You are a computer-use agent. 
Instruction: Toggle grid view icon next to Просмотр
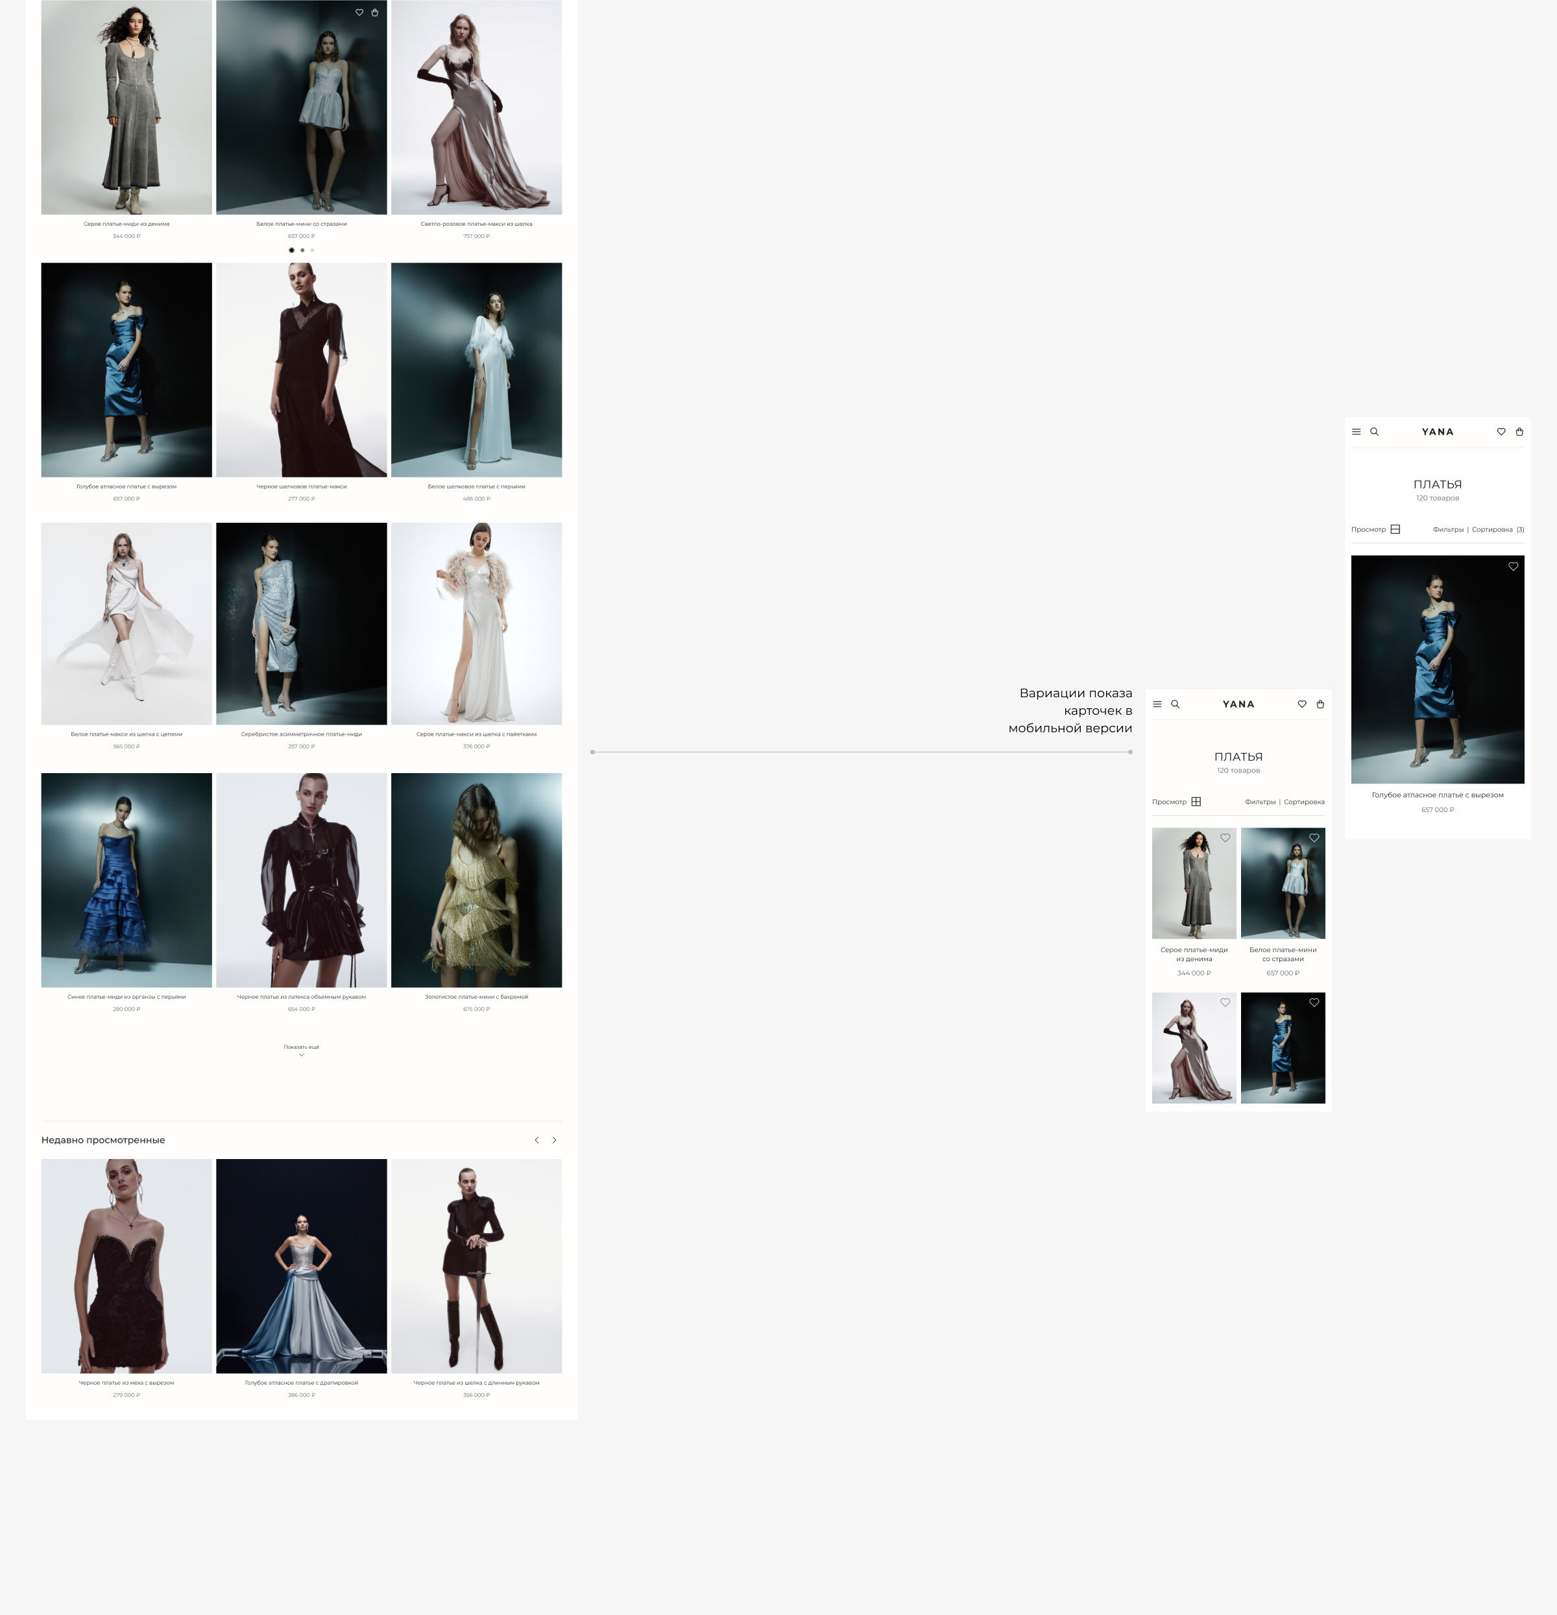point(1196,802)
